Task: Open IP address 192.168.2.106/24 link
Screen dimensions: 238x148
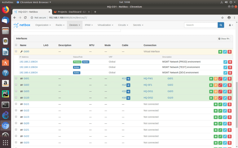Action: 29,62
